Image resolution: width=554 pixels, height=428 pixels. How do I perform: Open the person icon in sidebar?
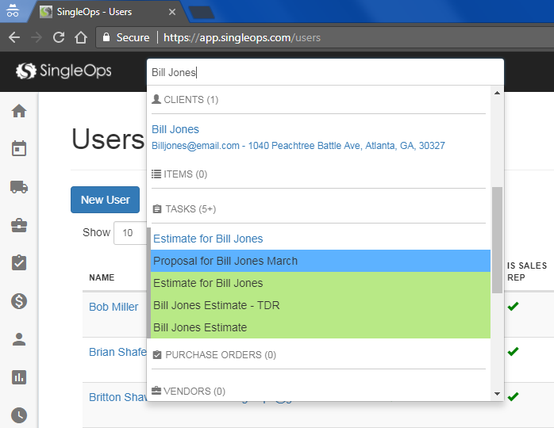19,339
